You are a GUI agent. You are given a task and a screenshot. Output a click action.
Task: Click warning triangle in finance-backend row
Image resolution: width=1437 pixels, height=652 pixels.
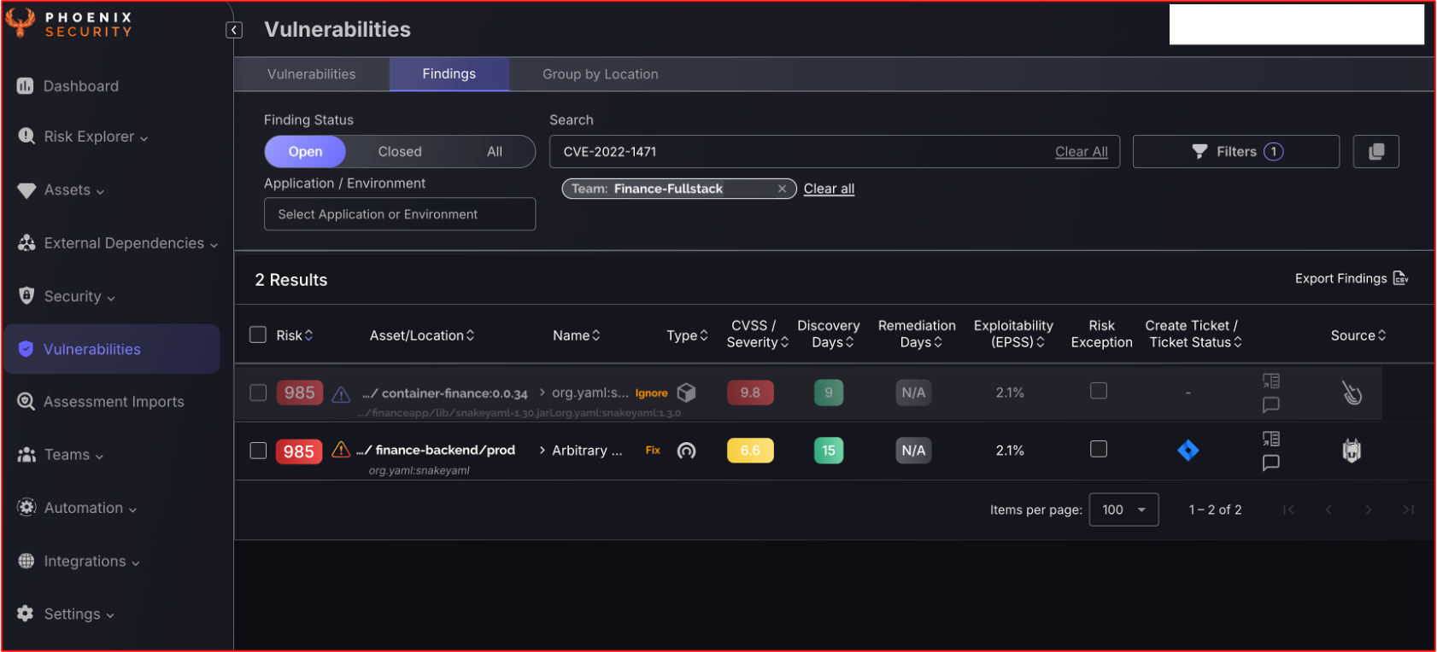tap(341, 450)
